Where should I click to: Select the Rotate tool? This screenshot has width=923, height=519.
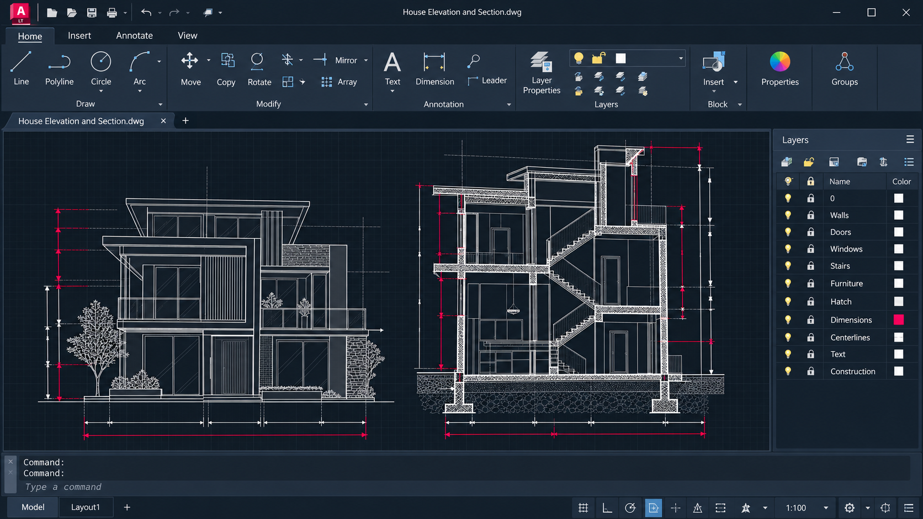[259, 68]
